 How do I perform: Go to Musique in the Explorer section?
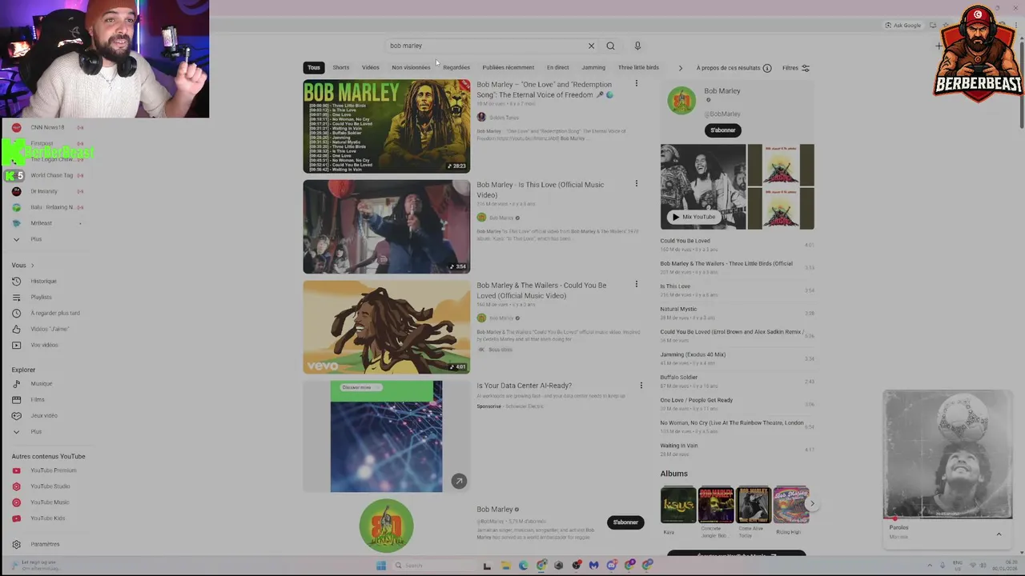pyautogui.click(x=41, y=384)
